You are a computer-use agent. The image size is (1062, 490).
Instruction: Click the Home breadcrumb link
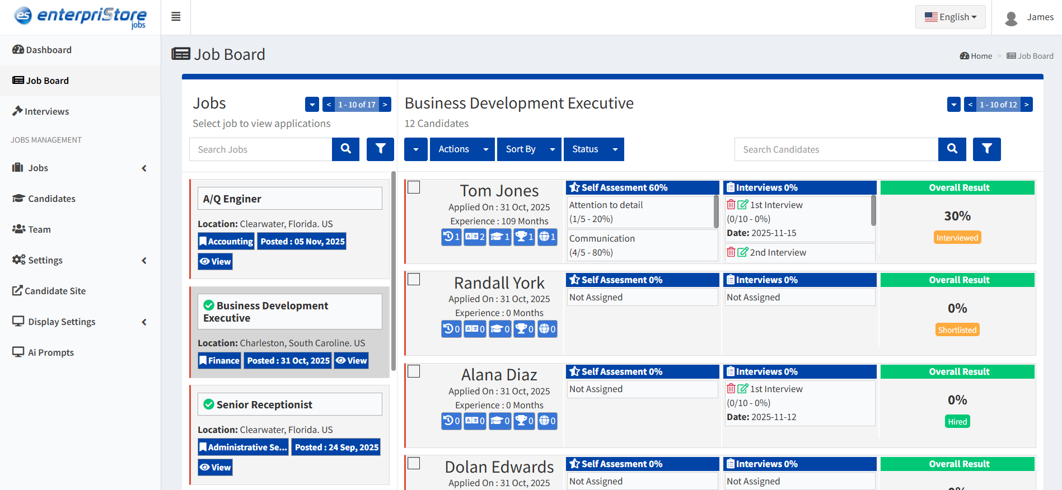point(976,56)
